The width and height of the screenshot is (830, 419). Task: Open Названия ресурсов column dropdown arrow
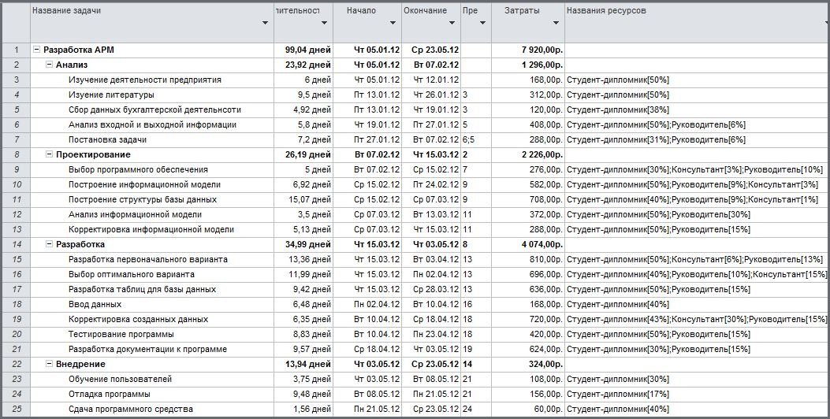[821, 23]
